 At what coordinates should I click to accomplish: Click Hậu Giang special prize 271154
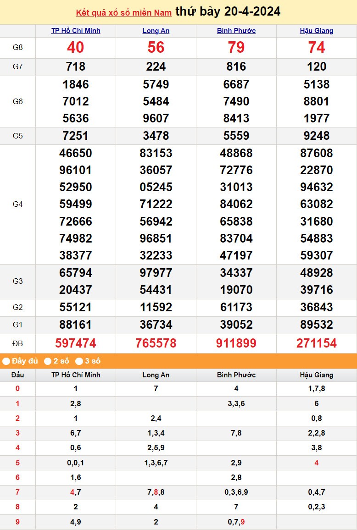tap(317, 343)
